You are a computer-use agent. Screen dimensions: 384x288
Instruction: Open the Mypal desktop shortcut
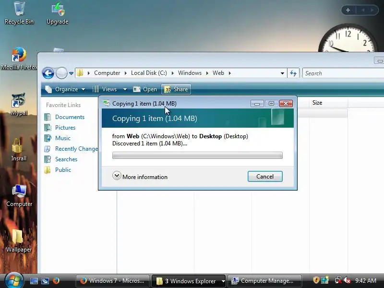[x=19, y=104]
